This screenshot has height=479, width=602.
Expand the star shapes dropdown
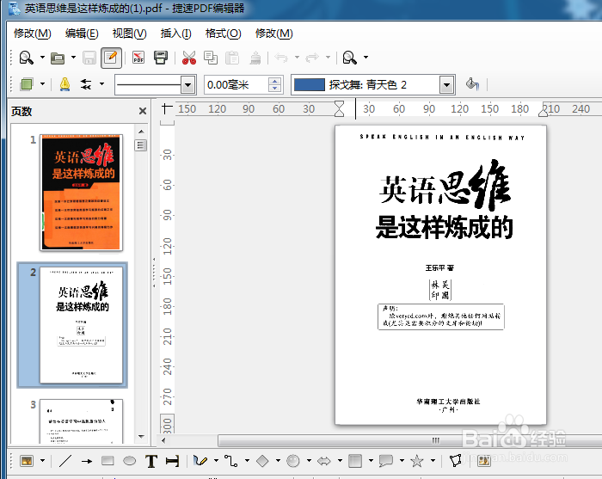click(433, 461)
